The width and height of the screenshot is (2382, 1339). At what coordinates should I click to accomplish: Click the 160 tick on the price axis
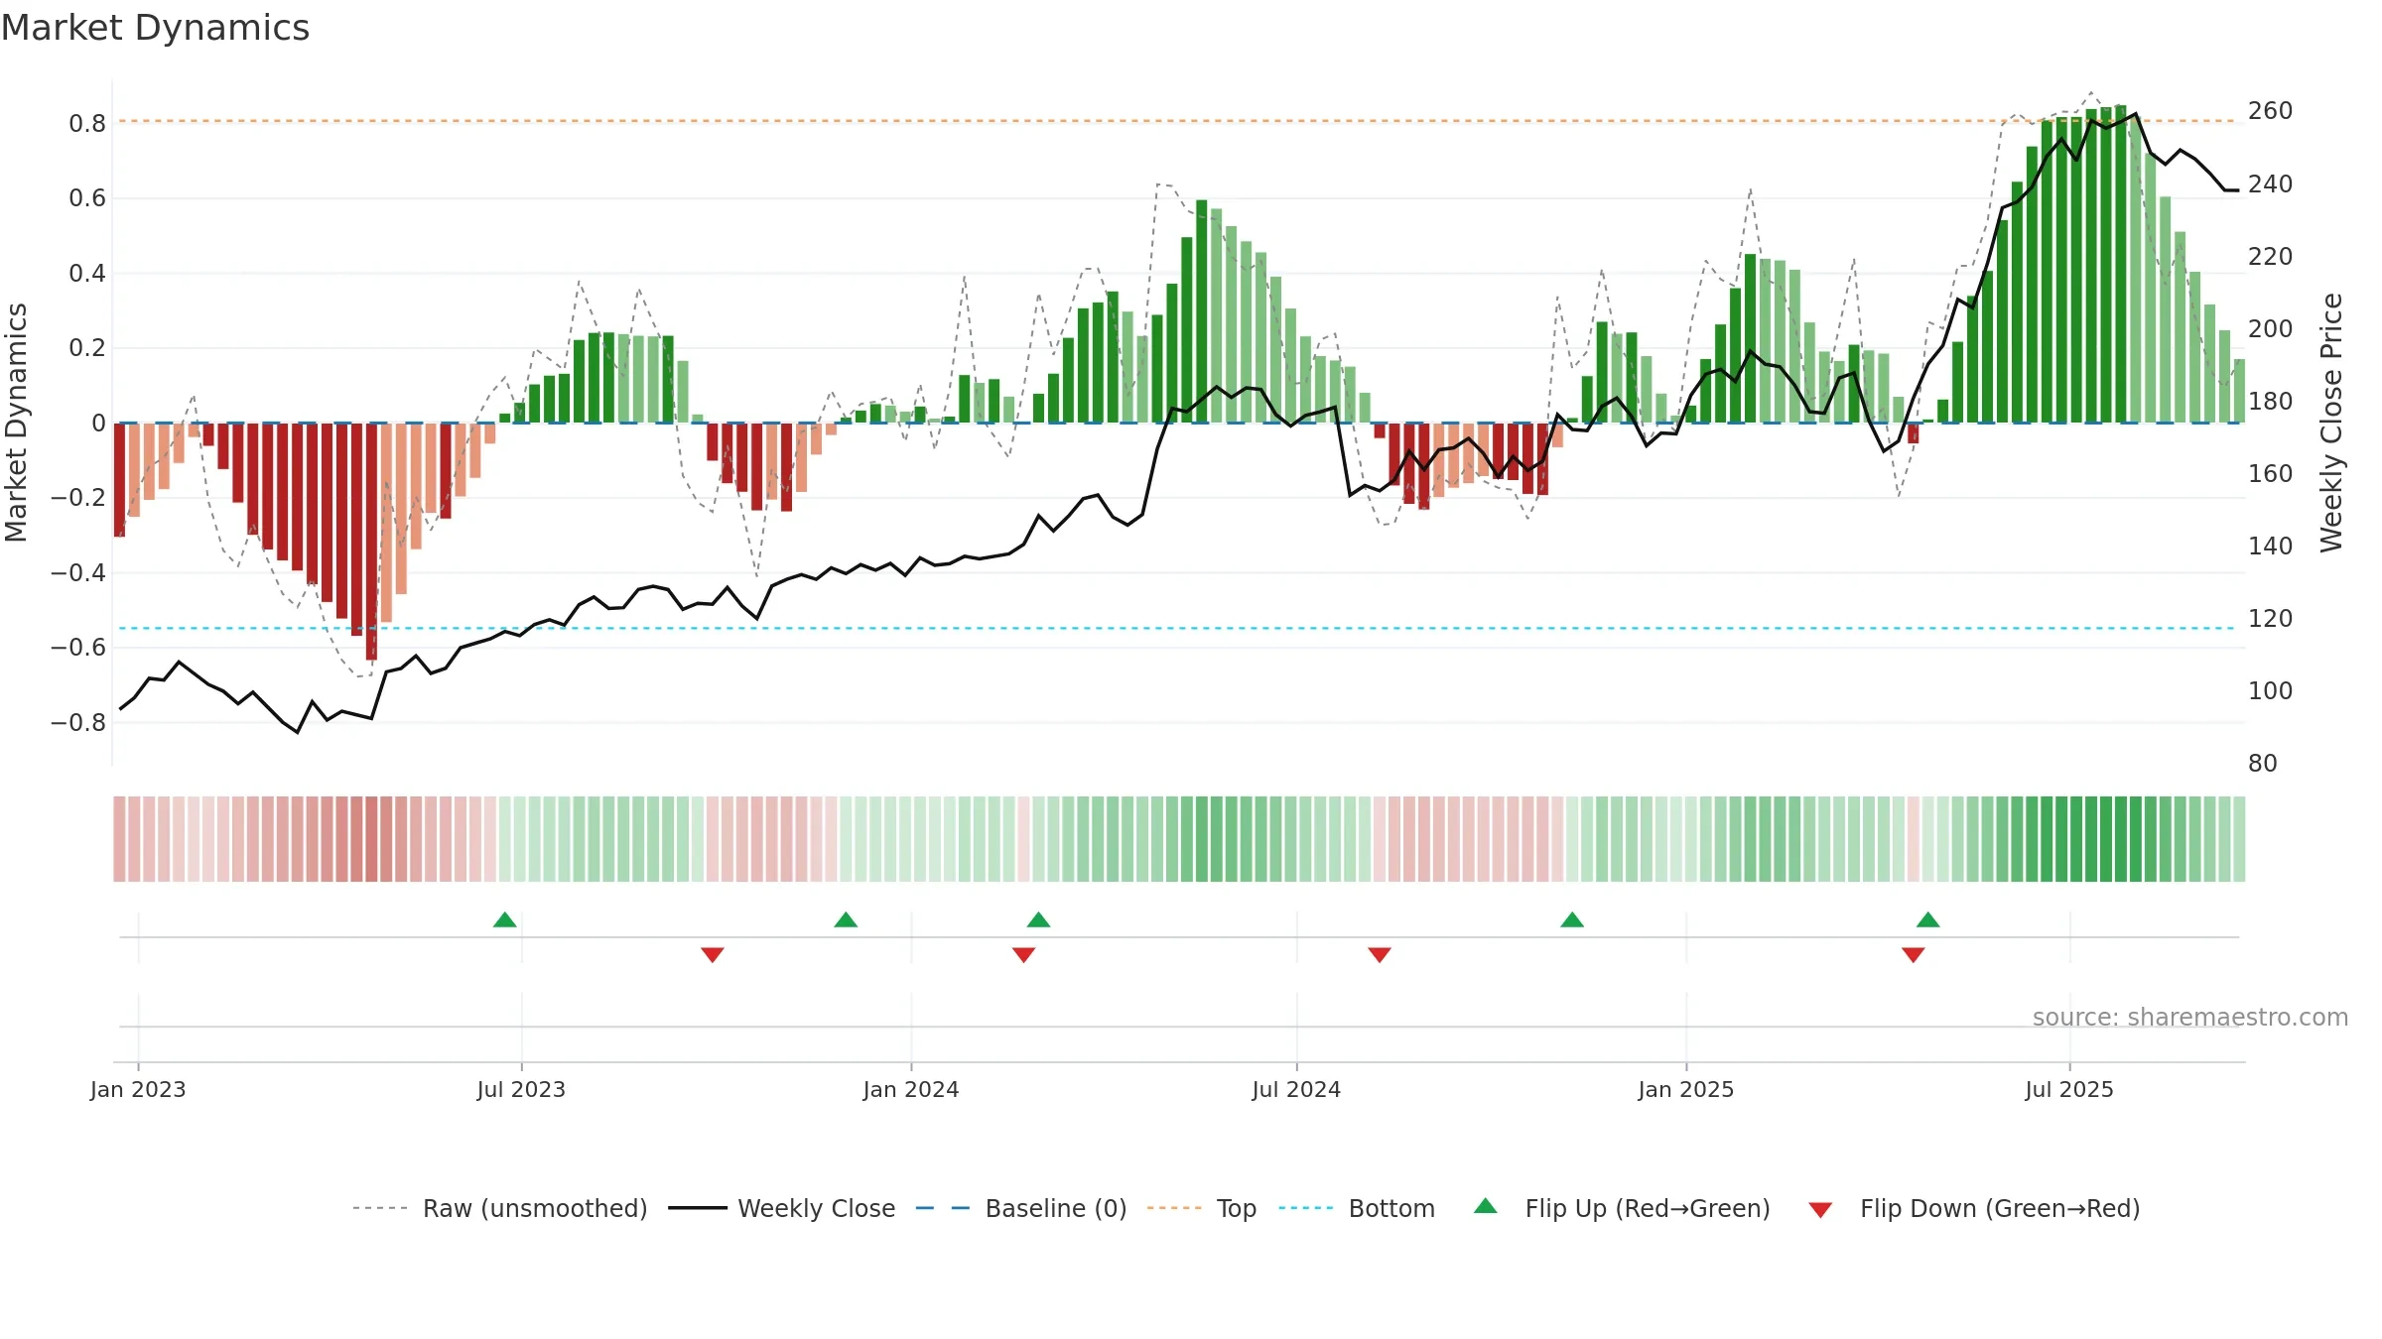[2271, 474]
